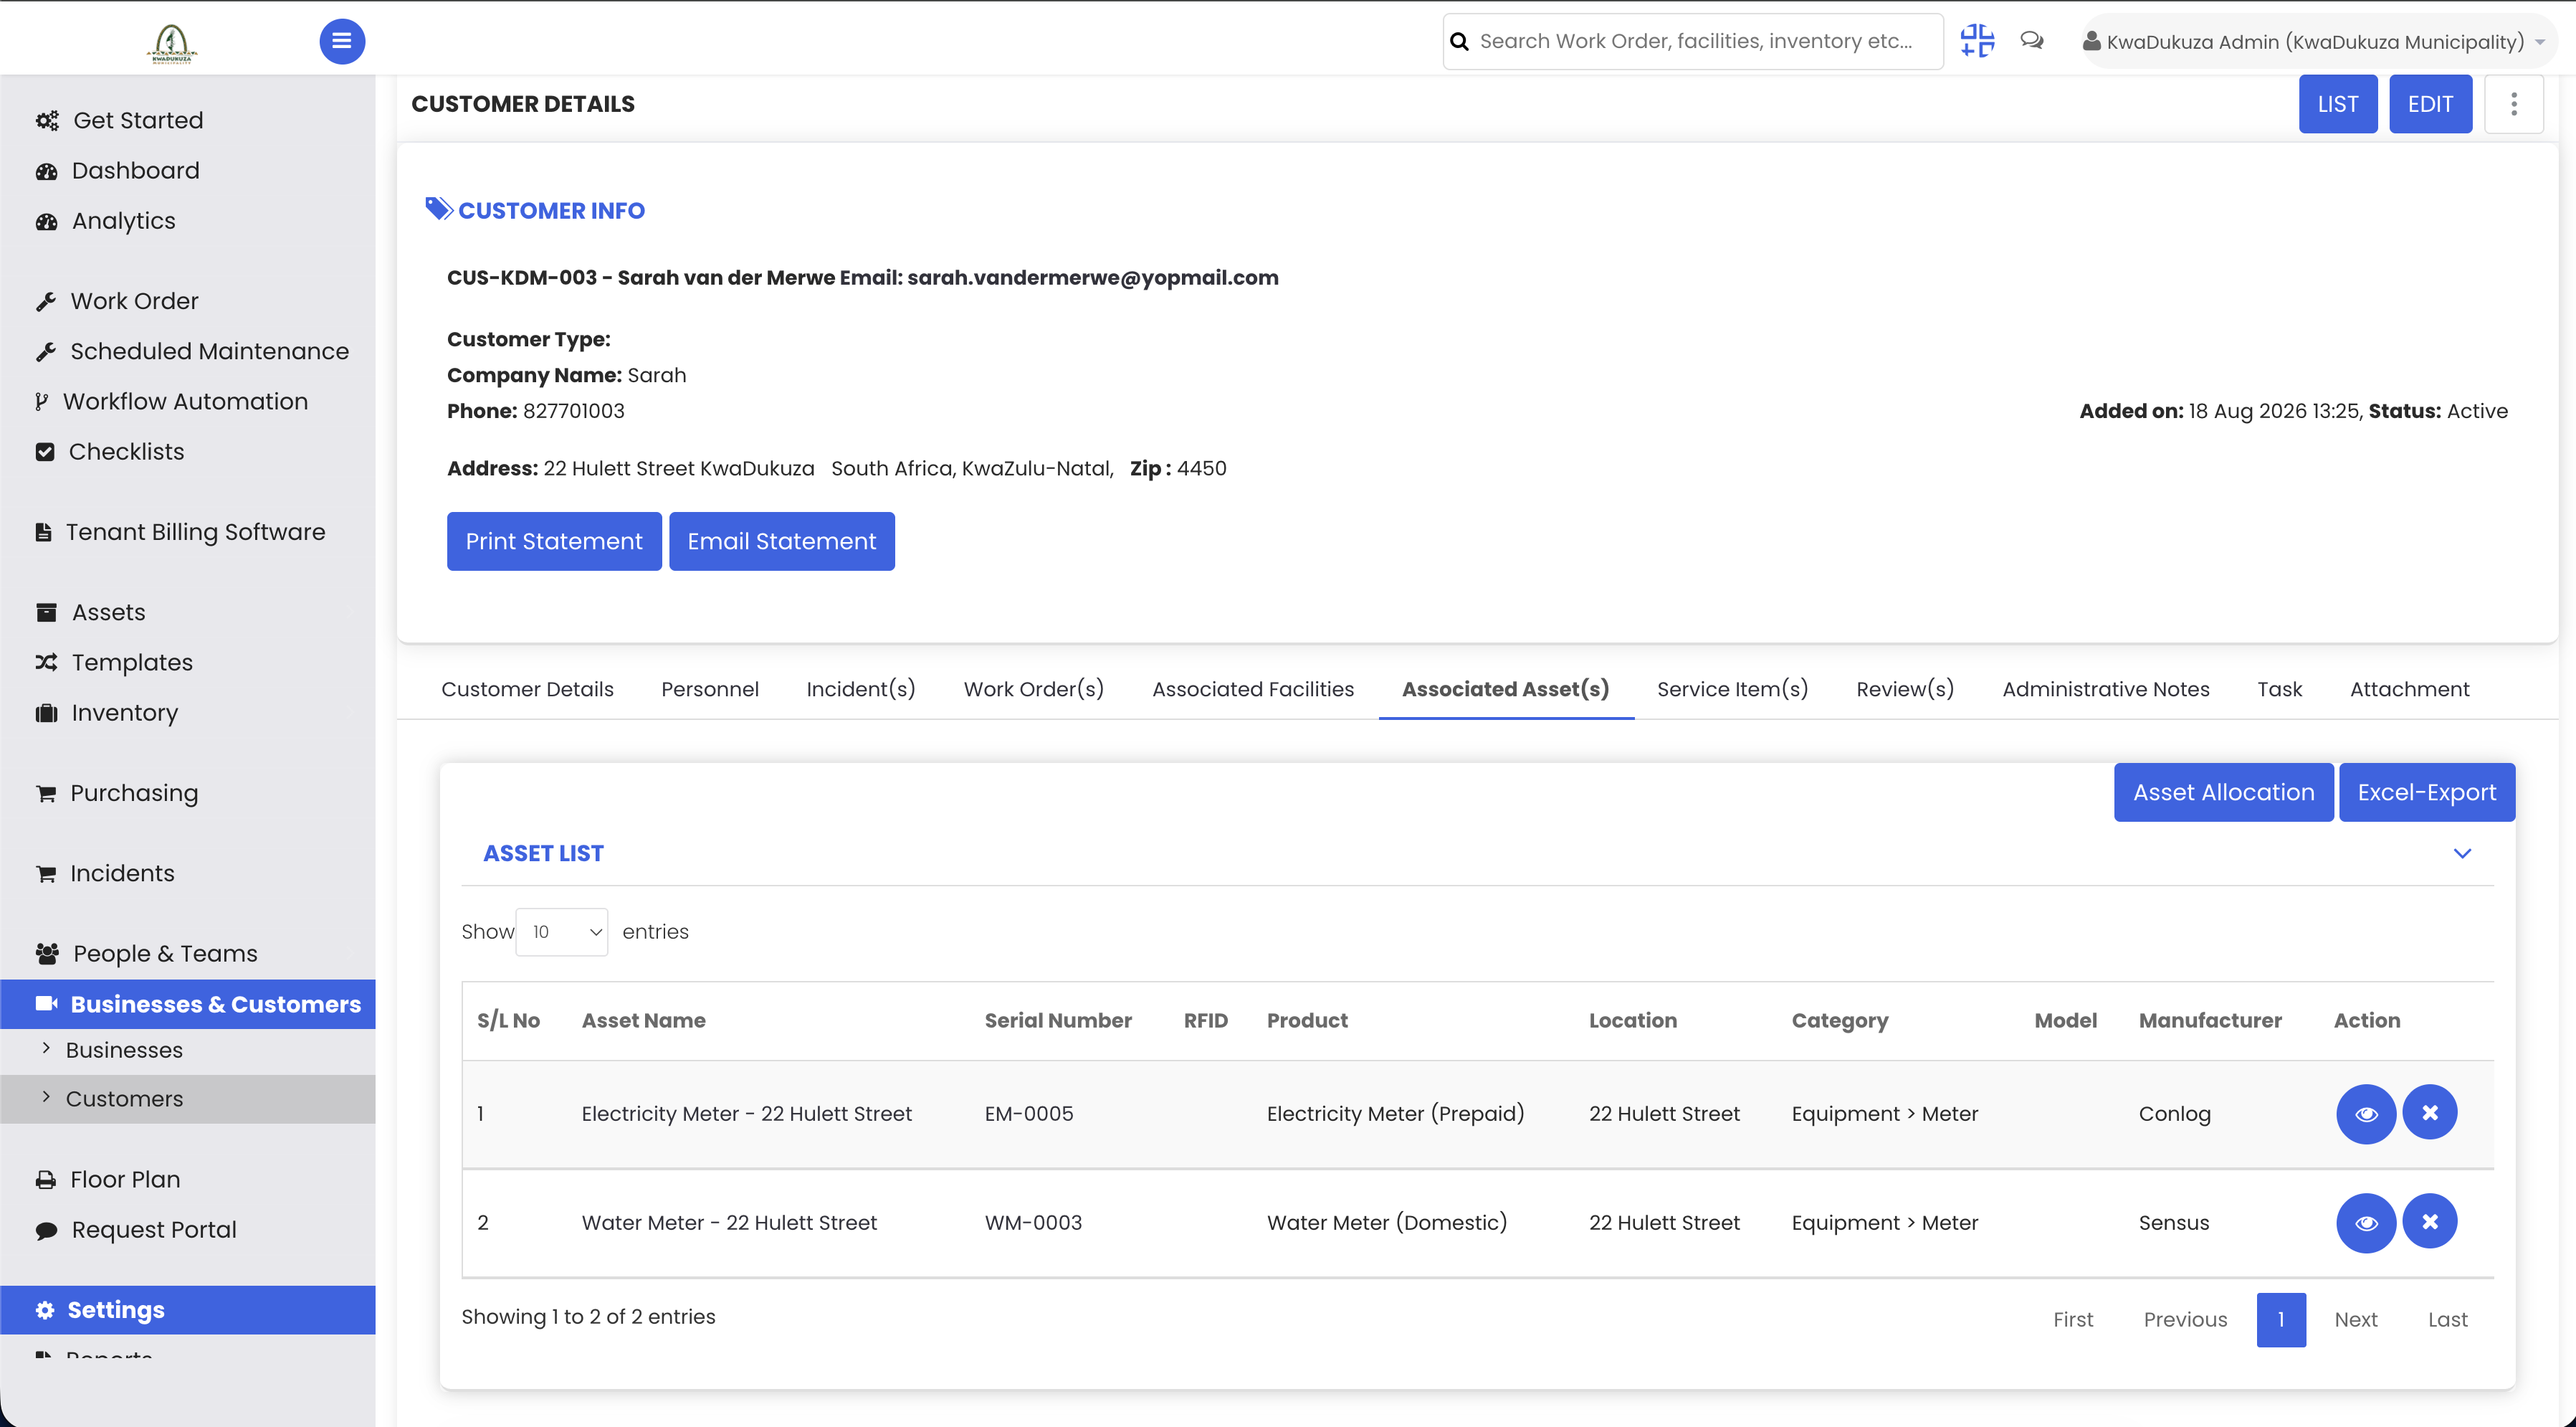The image size is (2576, 1427).
Task: Click the Floor Plan printer icon
Action: click(46, 1180)
